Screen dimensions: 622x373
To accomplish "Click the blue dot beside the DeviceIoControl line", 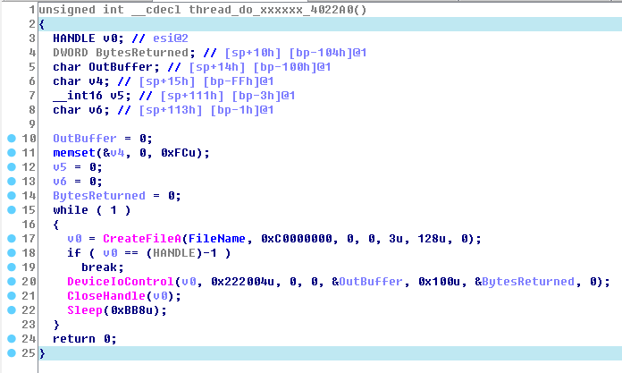I will [x=12, y=281].
